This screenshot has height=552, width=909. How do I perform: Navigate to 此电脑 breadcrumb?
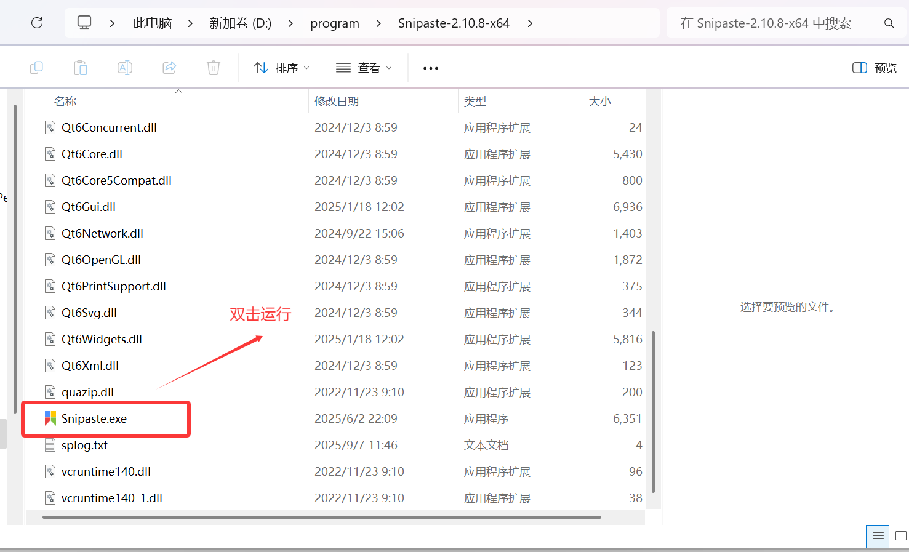152,23
